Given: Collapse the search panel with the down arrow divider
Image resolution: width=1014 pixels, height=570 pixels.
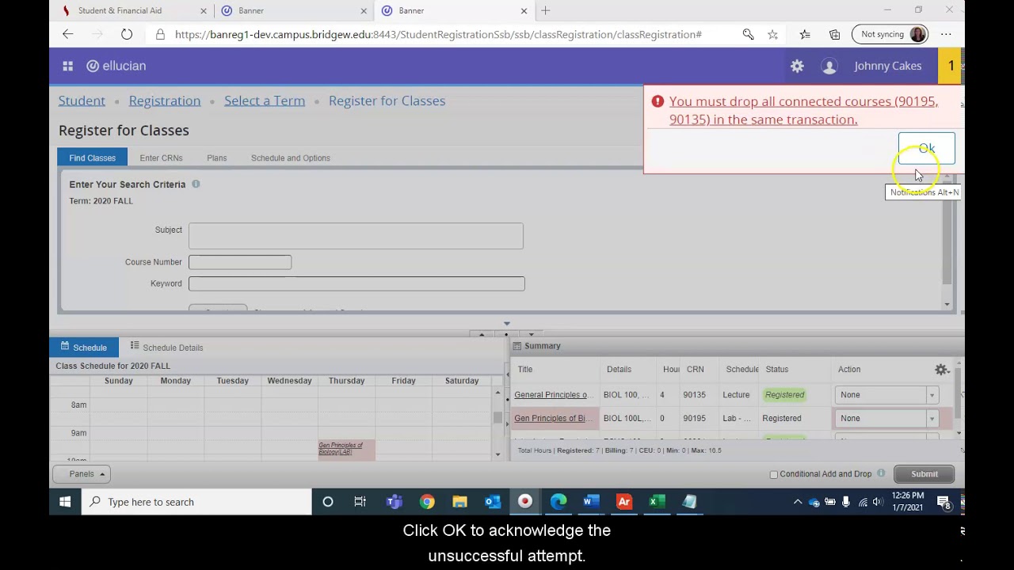Looking at the screenshot, I should click(x=507, y=323).
